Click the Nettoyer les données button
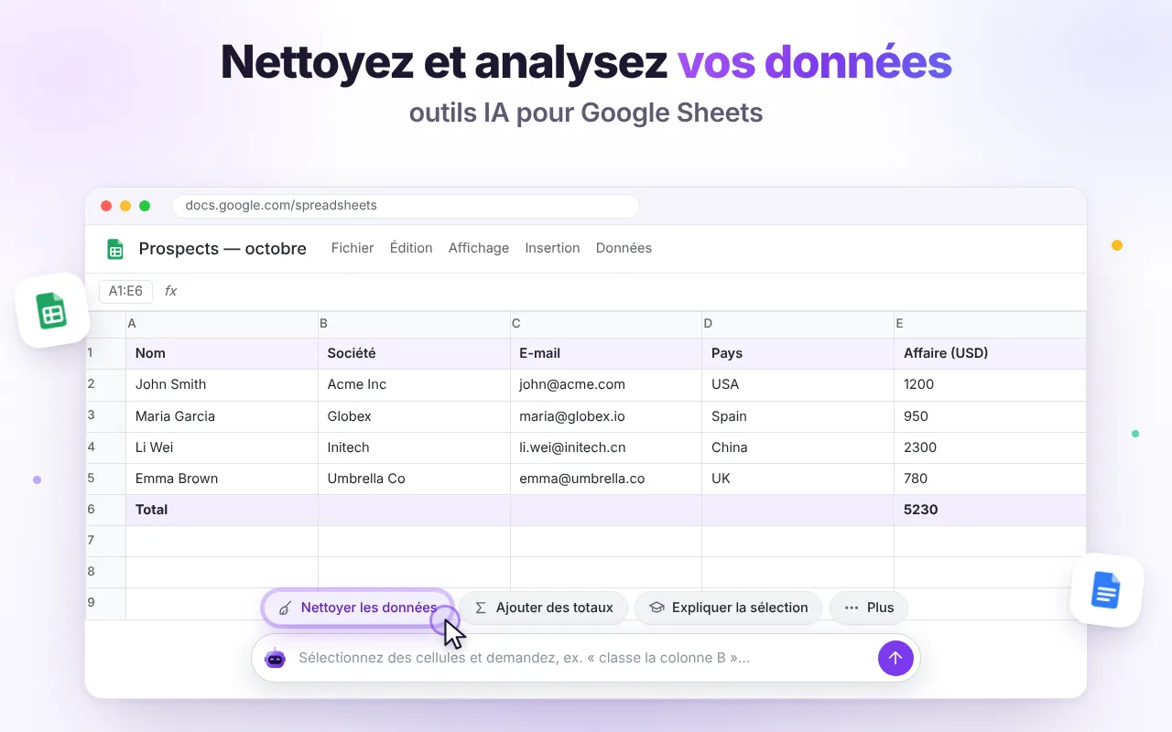 (358, 608)
